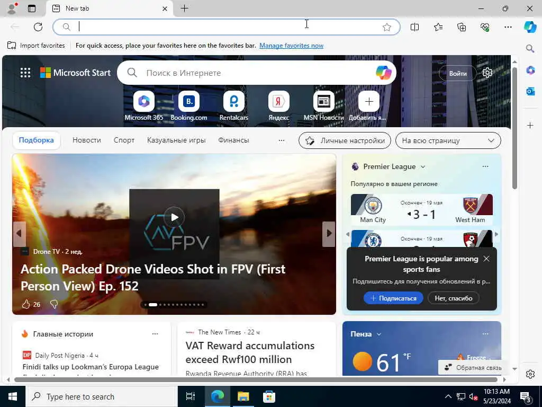Open Microsoft Store from taskbar

269,396
